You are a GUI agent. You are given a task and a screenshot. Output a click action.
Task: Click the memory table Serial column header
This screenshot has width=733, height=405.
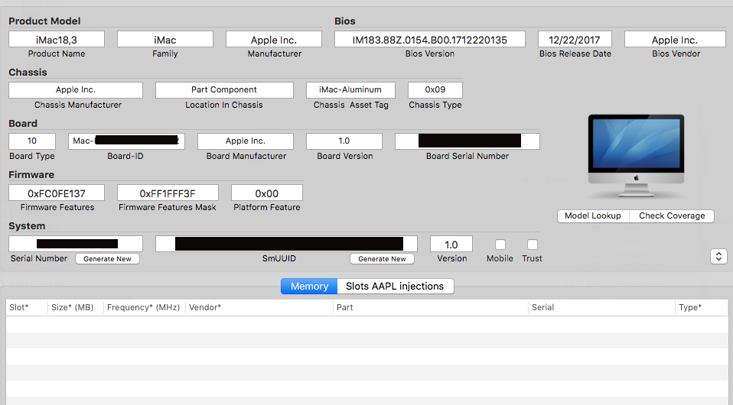[601, 307]
